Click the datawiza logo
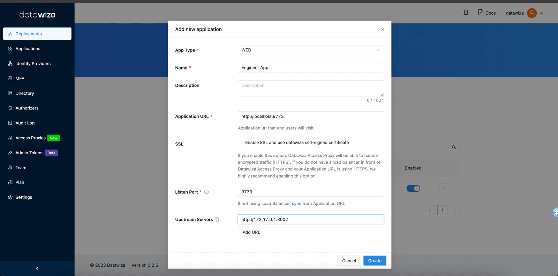 point(37,15)
